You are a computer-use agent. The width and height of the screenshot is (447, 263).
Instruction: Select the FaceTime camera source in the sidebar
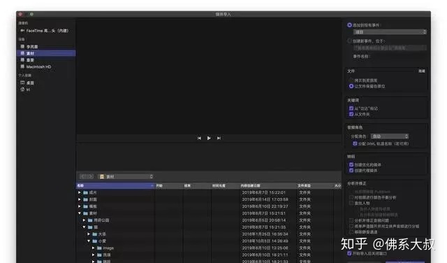pyautogui.click(x=44, y=31)
